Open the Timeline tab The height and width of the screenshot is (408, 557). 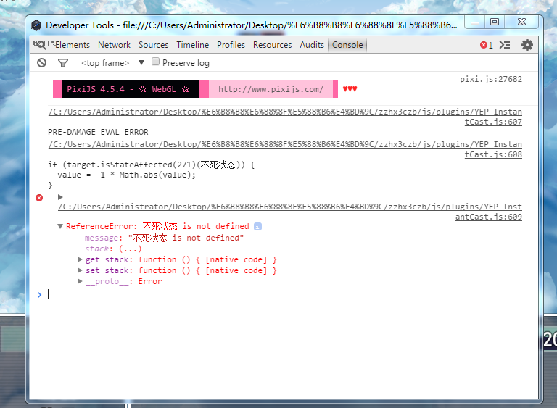[192, 45]
